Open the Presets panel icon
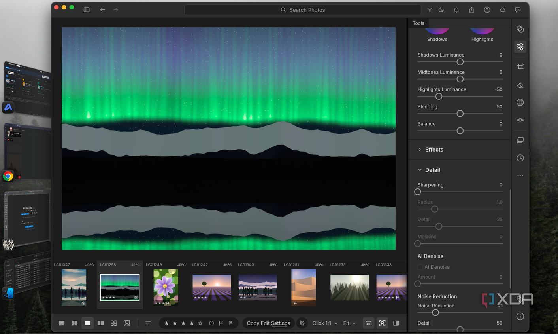The image size is (558, 334). coord(520,29)
